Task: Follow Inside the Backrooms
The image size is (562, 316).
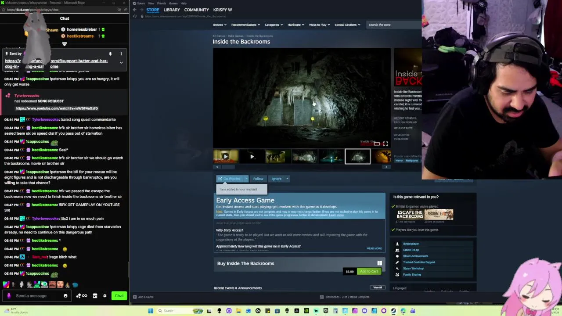Action: pos(258,179)
